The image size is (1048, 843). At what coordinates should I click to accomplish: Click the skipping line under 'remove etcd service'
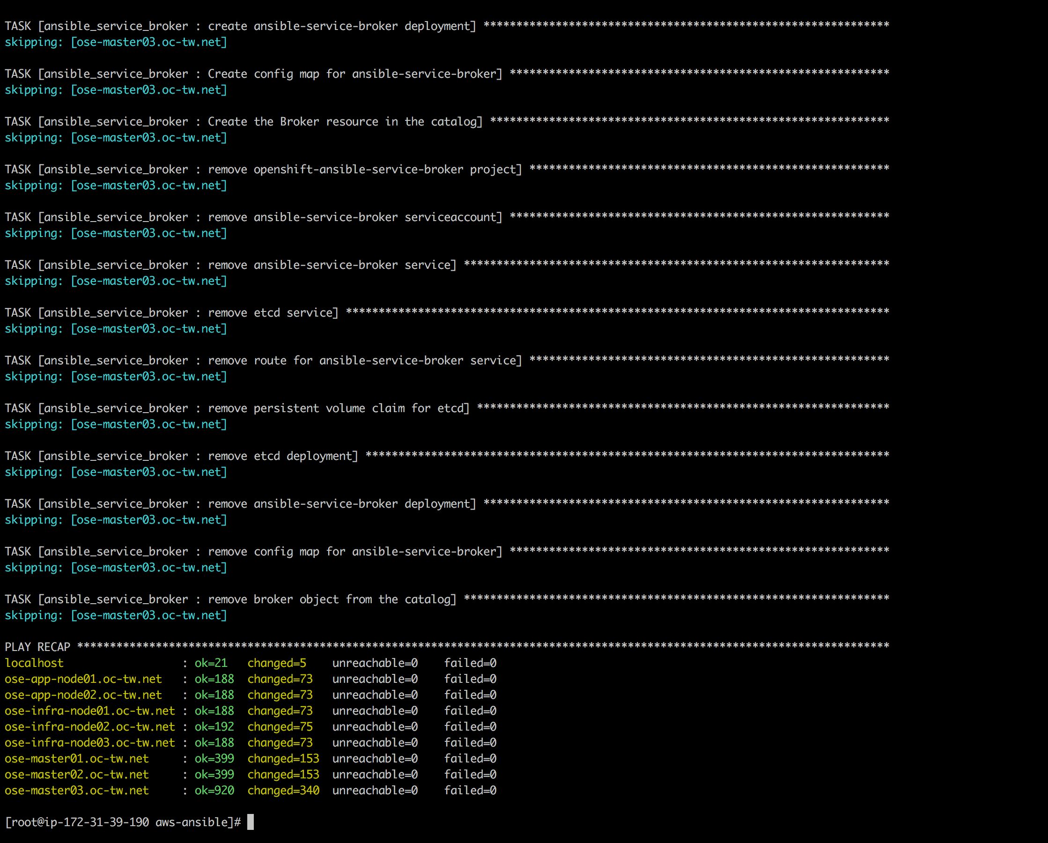click(116, 329)
